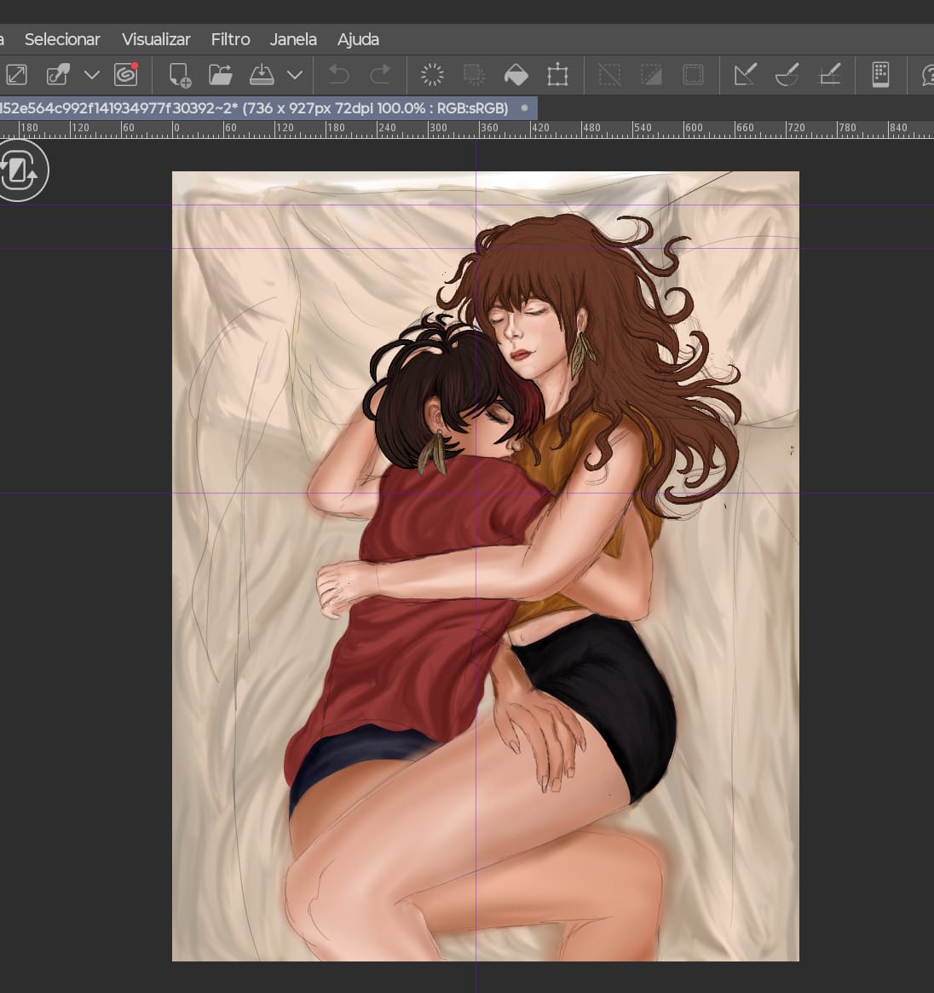Screen dimensions: 934x993
Task: Open the Selecionar menu
Action: [63, 39]
